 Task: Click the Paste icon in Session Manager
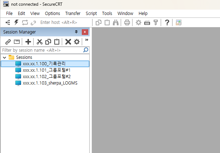tap(57, 42)
